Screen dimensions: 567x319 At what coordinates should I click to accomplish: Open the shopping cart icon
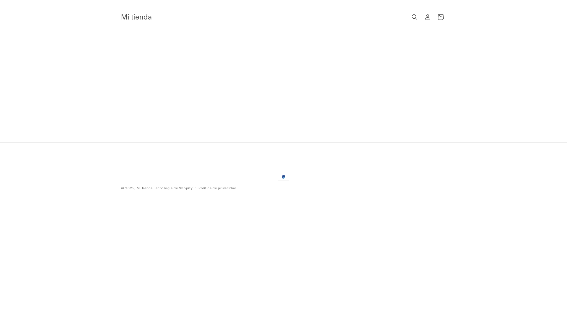click(x=440, y=17)
